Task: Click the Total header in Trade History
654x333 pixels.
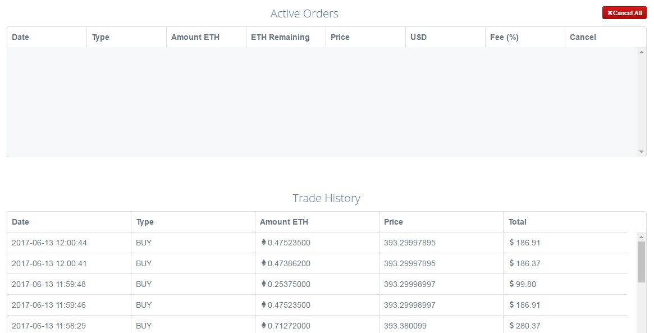Action: click(x=518, y=222)
